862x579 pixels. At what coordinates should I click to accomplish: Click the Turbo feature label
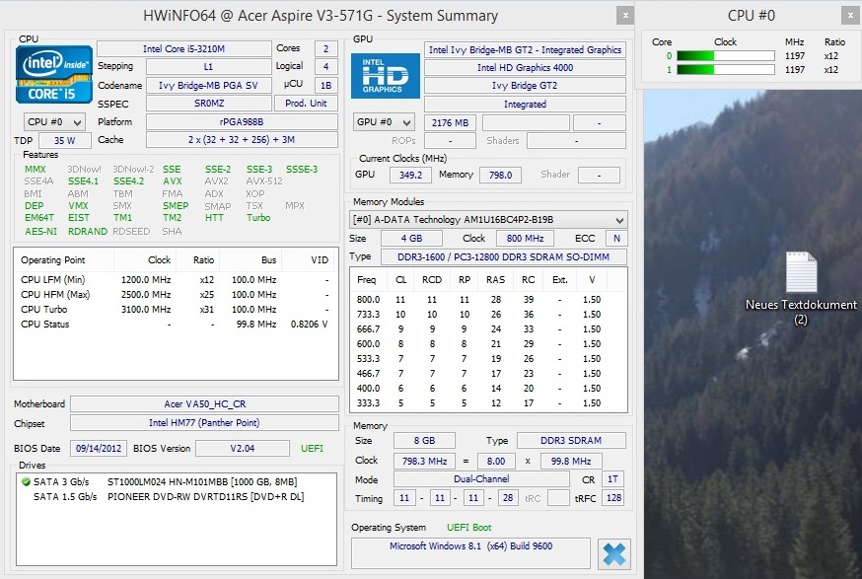[x=258, y=218]
